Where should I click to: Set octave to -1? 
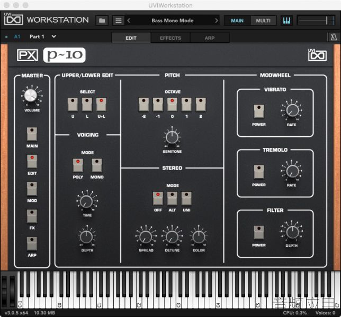[158, 105]
